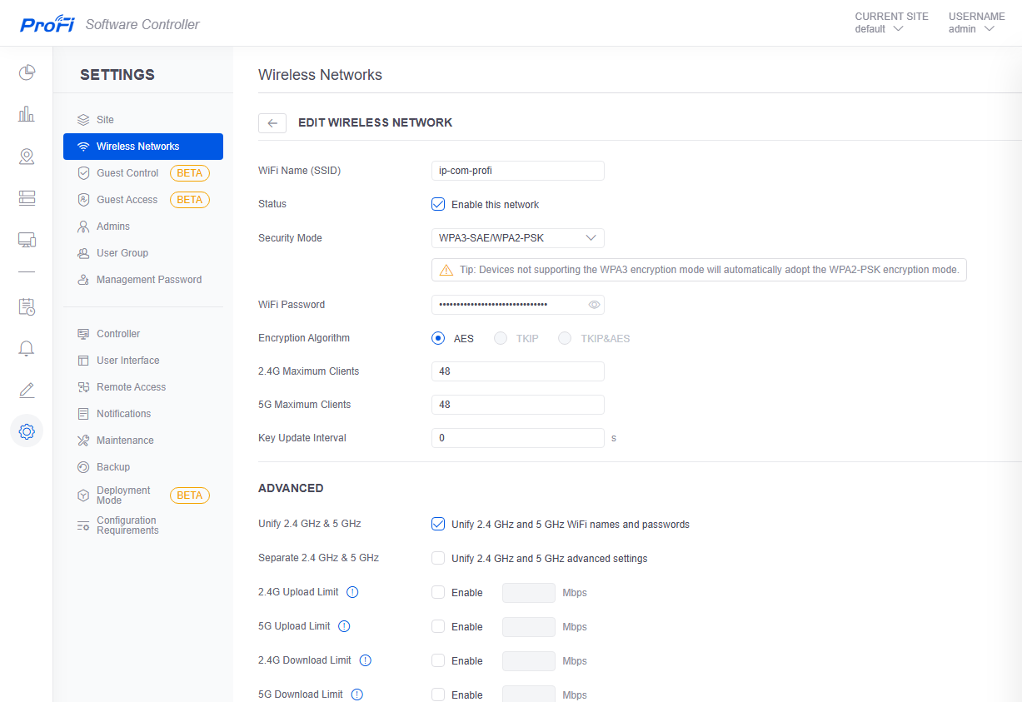Uncheck the Enable this network checkbox
This screenshot has height=702, width=1022.
click(x=438, y=204)
